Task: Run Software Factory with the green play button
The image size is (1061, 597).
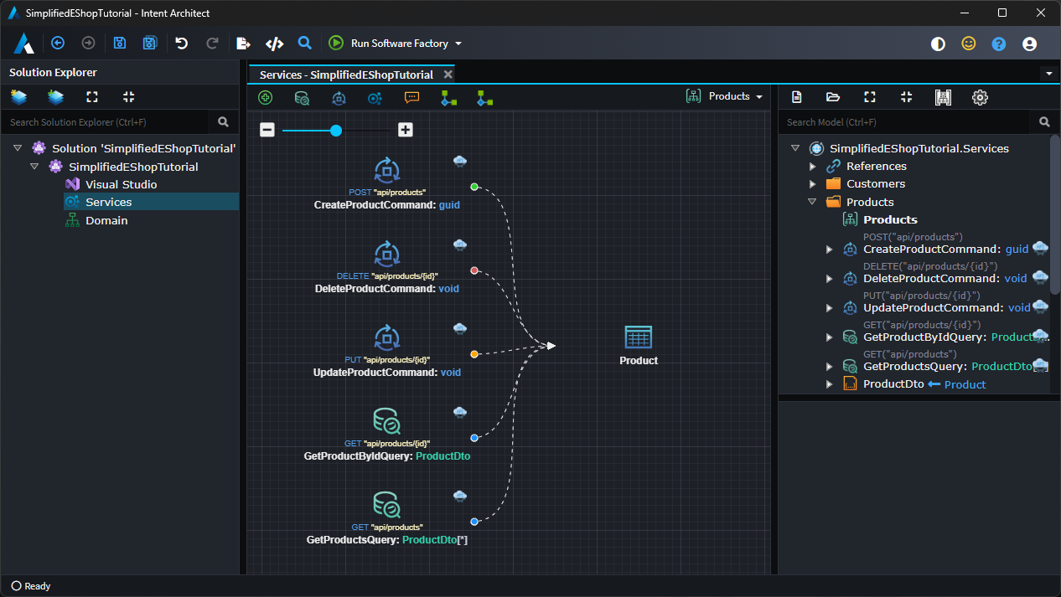Action: pyautogui.click(x=336, y=43)
